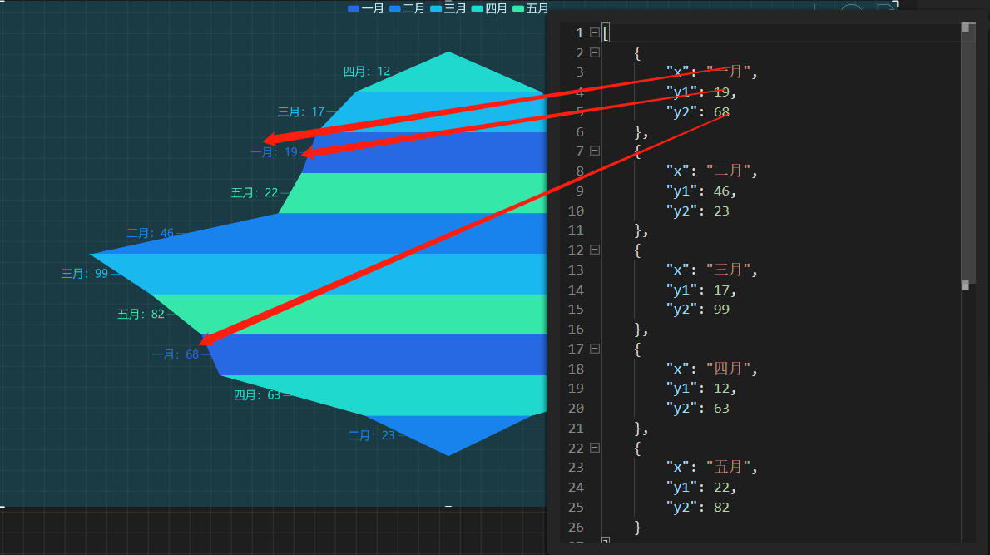
Task: Place cursor on "x": "三月" line
Action: 711,270
